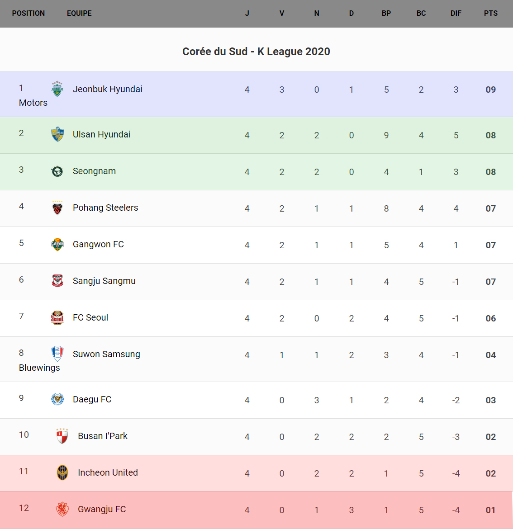
Task: Click the EQUIPE column header
Action: click(79, 14)
